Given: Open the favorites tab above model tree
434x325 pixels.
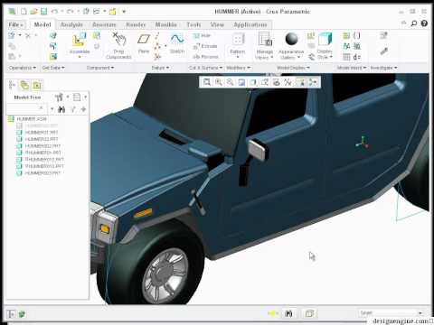Looking at the screenshot, I should [x=37, y=85].
